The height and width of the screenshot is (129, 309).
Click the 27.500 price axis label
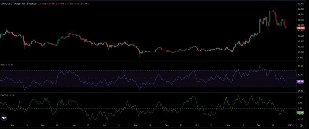pos(301,14)
